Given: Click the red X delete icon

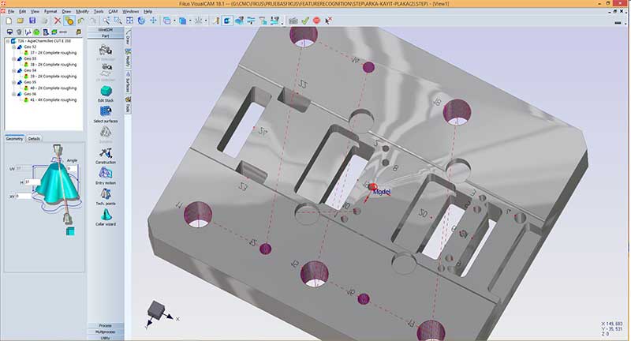Looking at the screenshot, I should [58, 21].
